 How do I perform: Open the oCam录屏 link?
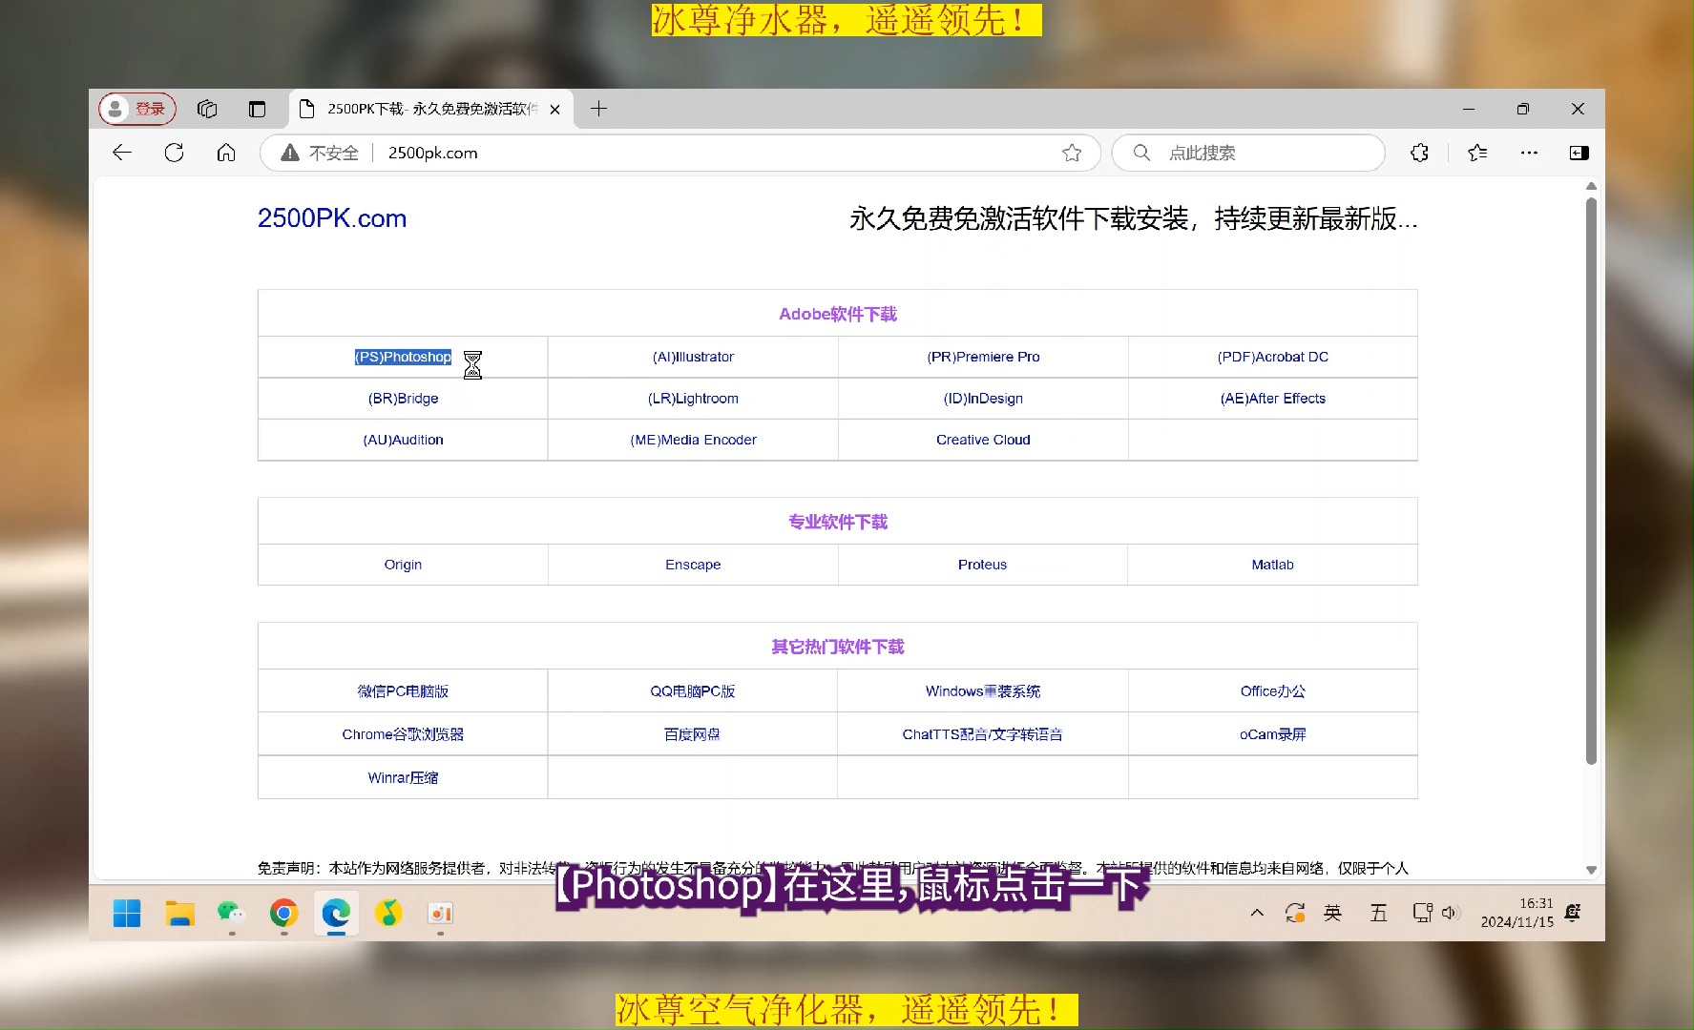(x=1273, y=734)
